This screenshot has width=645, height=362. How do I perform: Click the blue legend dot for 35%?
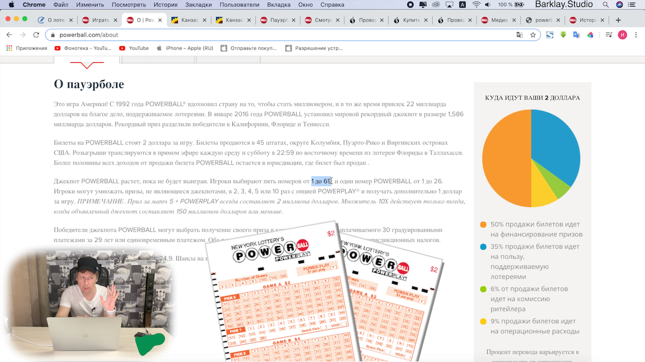pyautogui.click(x=483, y=247)
